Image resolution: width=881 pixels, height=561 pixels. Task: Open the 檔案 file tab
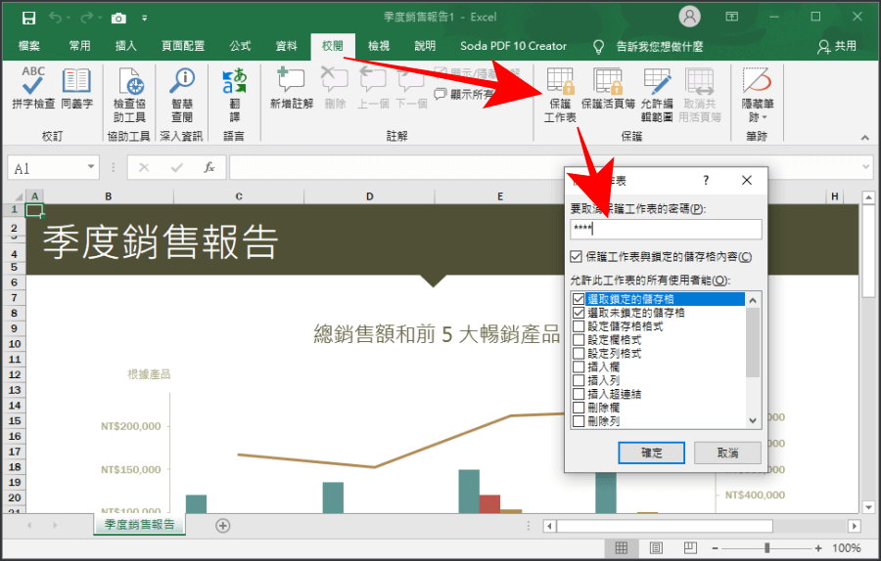click(29, 46)
